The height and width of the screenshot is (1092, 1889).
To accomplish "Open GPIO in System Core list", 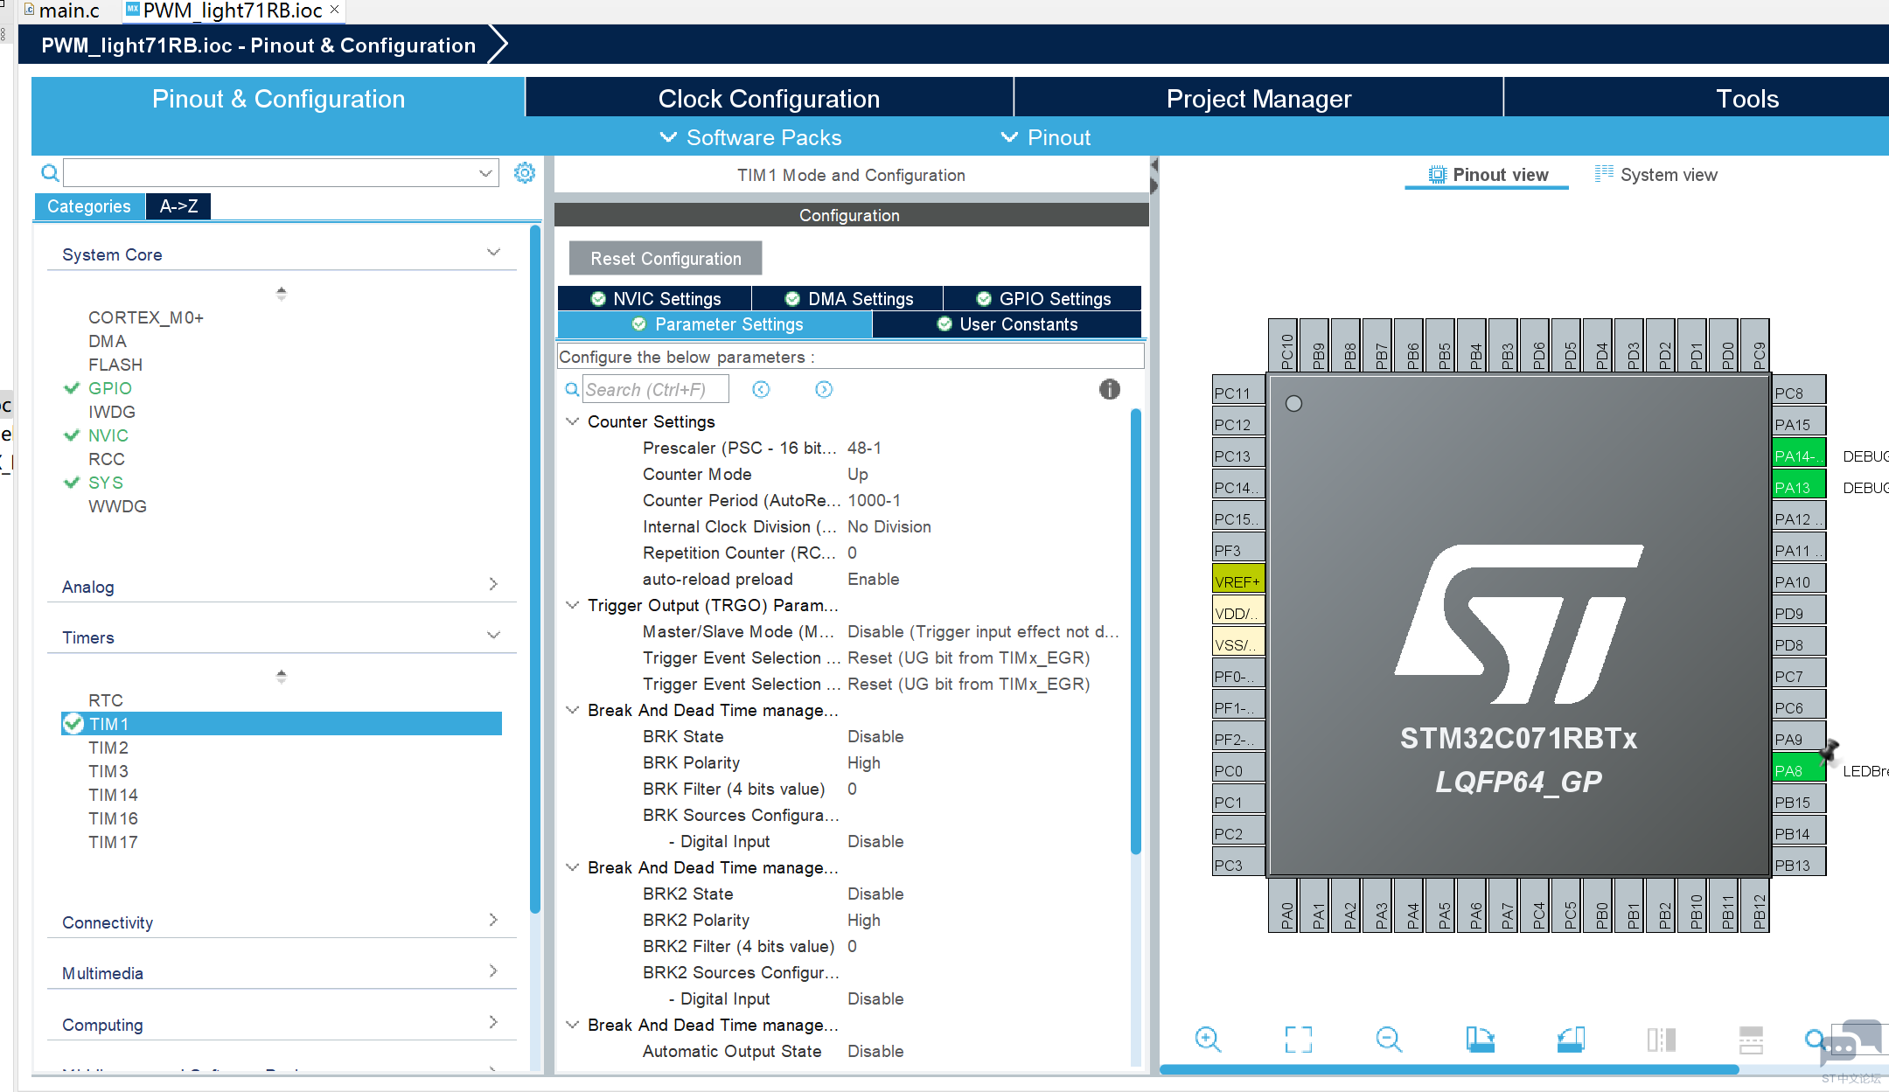I will pyautogui.click(x=110, y=388).
